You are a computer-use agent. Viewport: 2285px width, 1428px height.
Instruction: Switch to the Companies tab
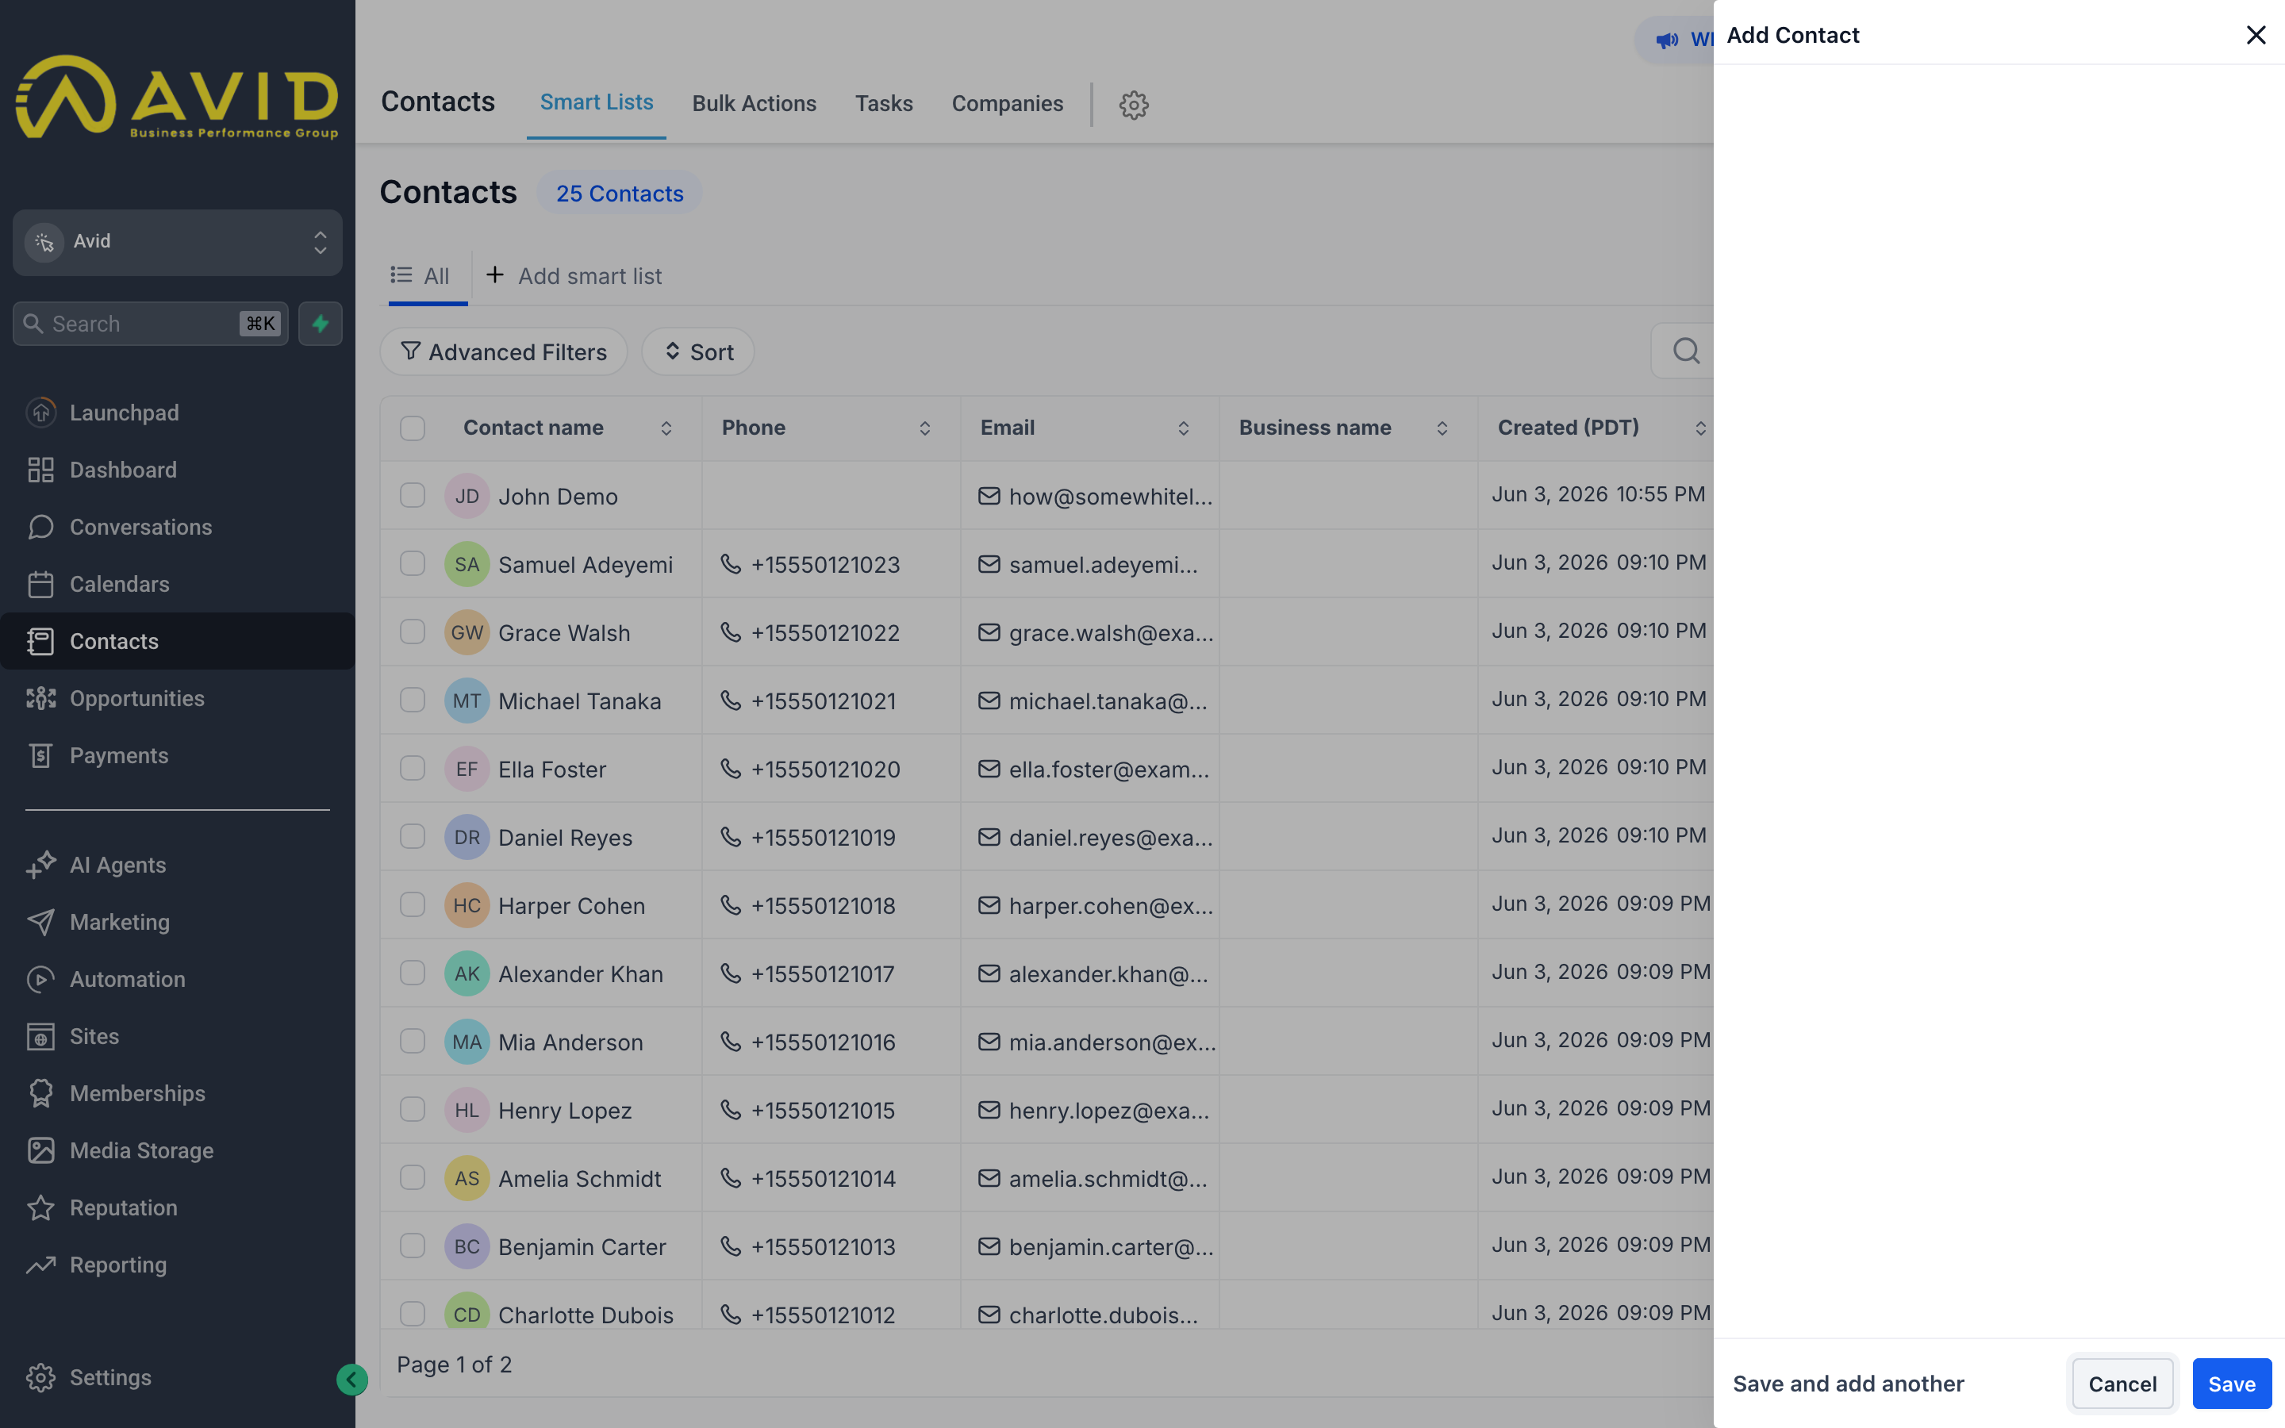pyautogui.click(x=1008, y=104)
